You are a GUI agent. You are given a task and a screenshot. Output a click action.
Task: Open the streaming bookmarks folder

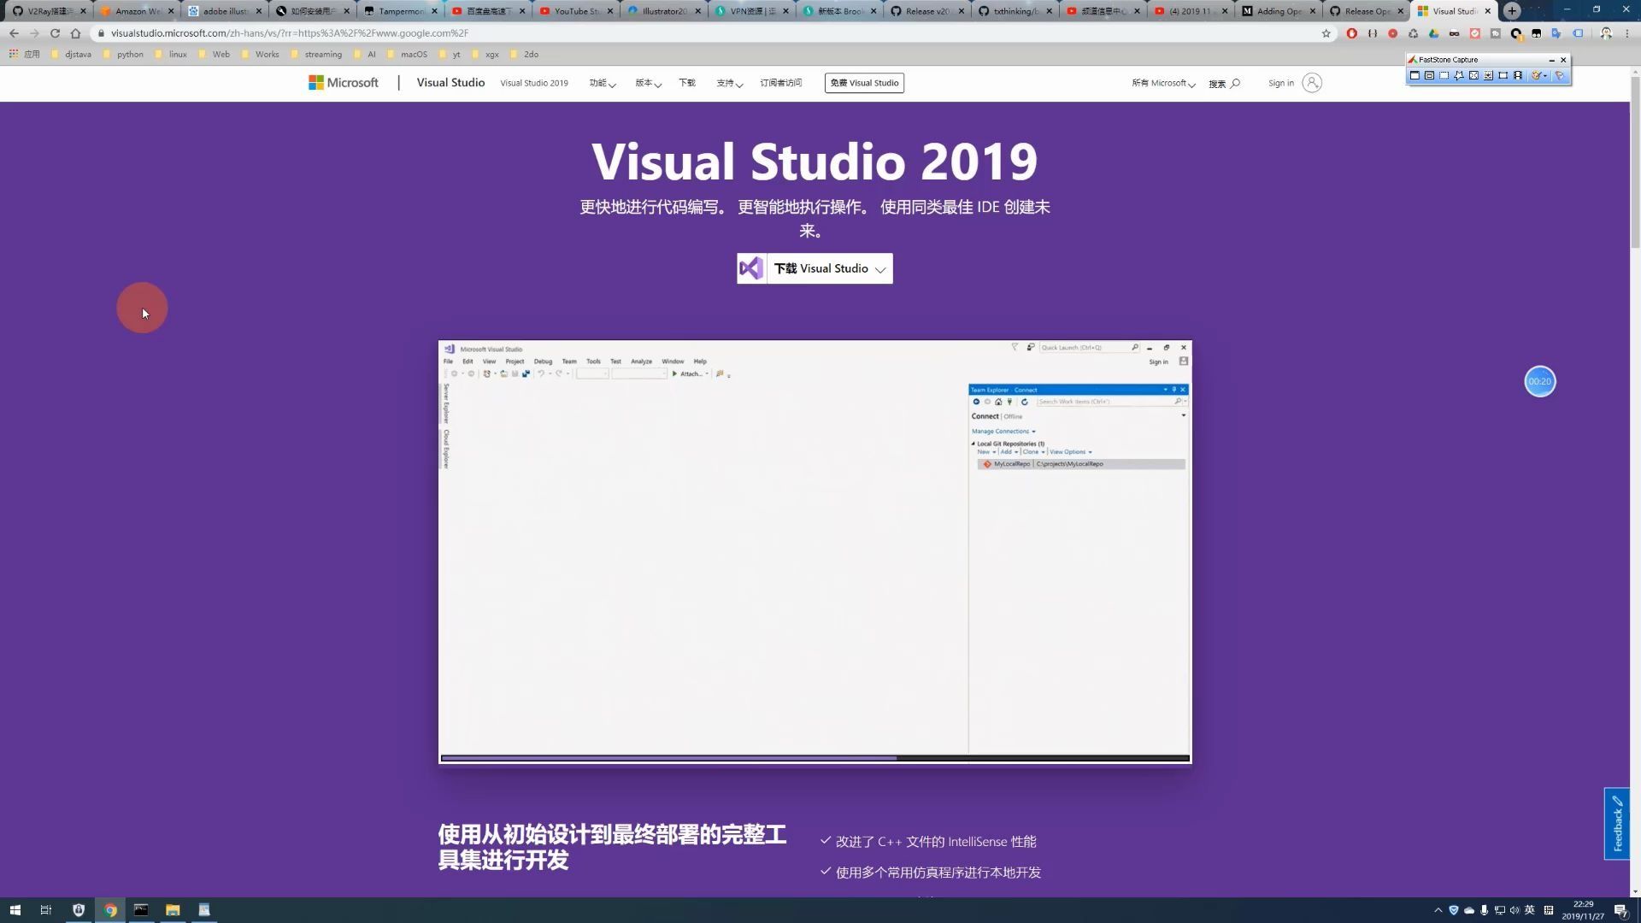point(316,54)
